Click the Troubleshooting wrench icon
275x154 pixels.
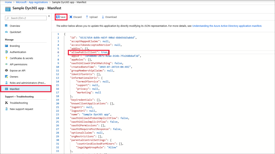[x=6, y=103]
